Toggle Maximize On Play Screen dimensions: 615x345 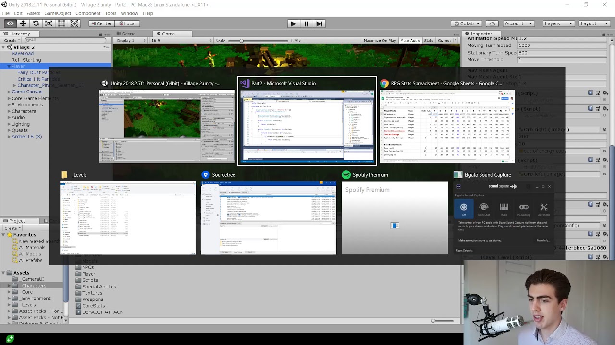click(380, 41)
